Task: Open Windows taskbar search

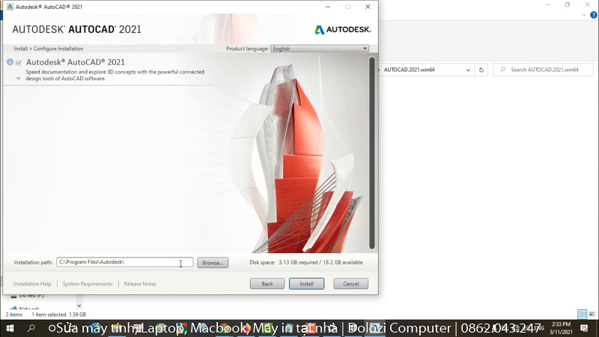Action: pyautogui.click(x=31, y=328)
